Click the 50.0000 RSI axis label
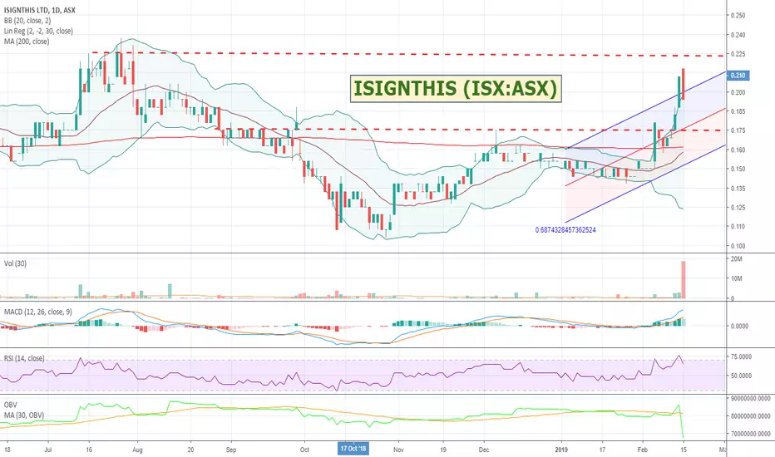 pos(742,376)
